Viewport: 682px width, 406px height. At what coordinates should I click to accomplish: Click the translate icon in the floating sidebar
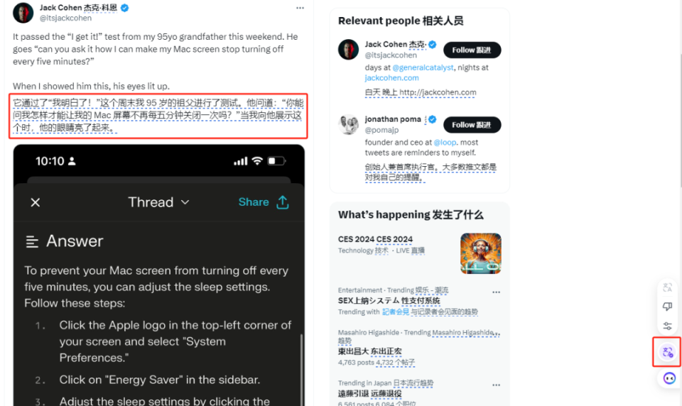(667, 287)
